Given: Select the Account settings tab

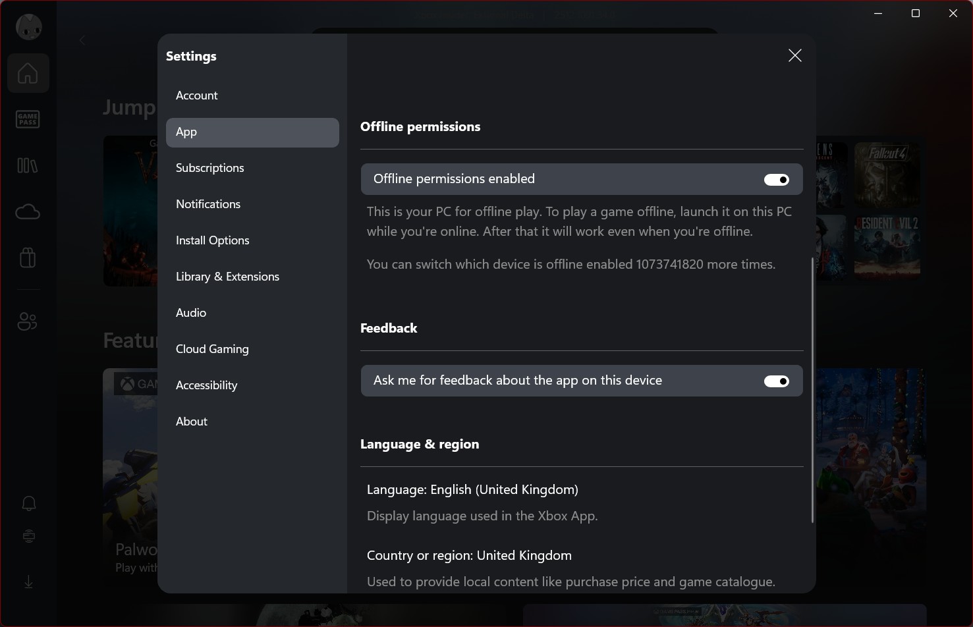Looking at the screenshot, I should 196,95.
